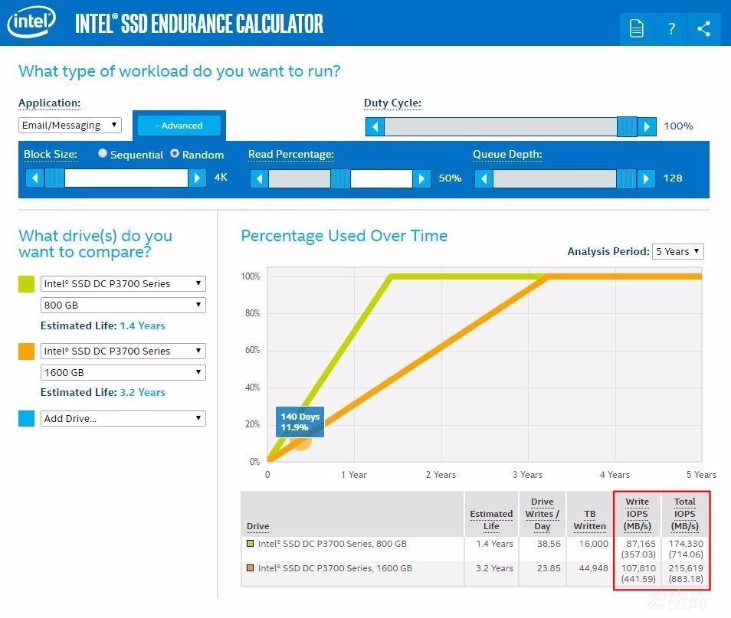Click green legend square in 800 GB row
Viewport: 731px width, 618px height.
[x=251, y=544]
